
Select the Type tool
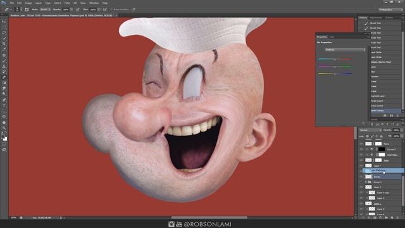[x=4, y=106]
